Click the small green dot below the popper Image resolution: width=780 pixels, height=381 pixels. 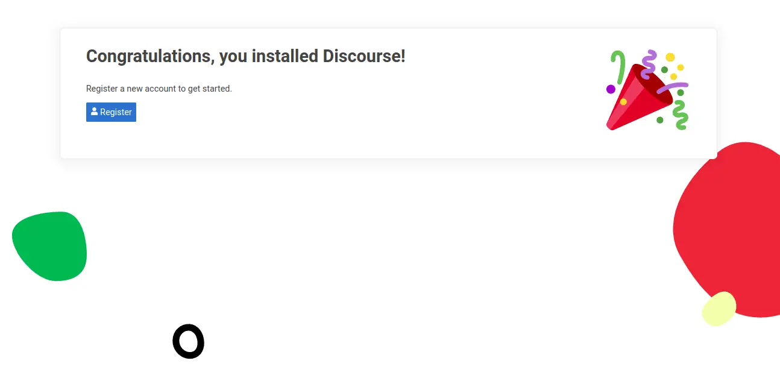pyautogui.click(x=660, y=120)
